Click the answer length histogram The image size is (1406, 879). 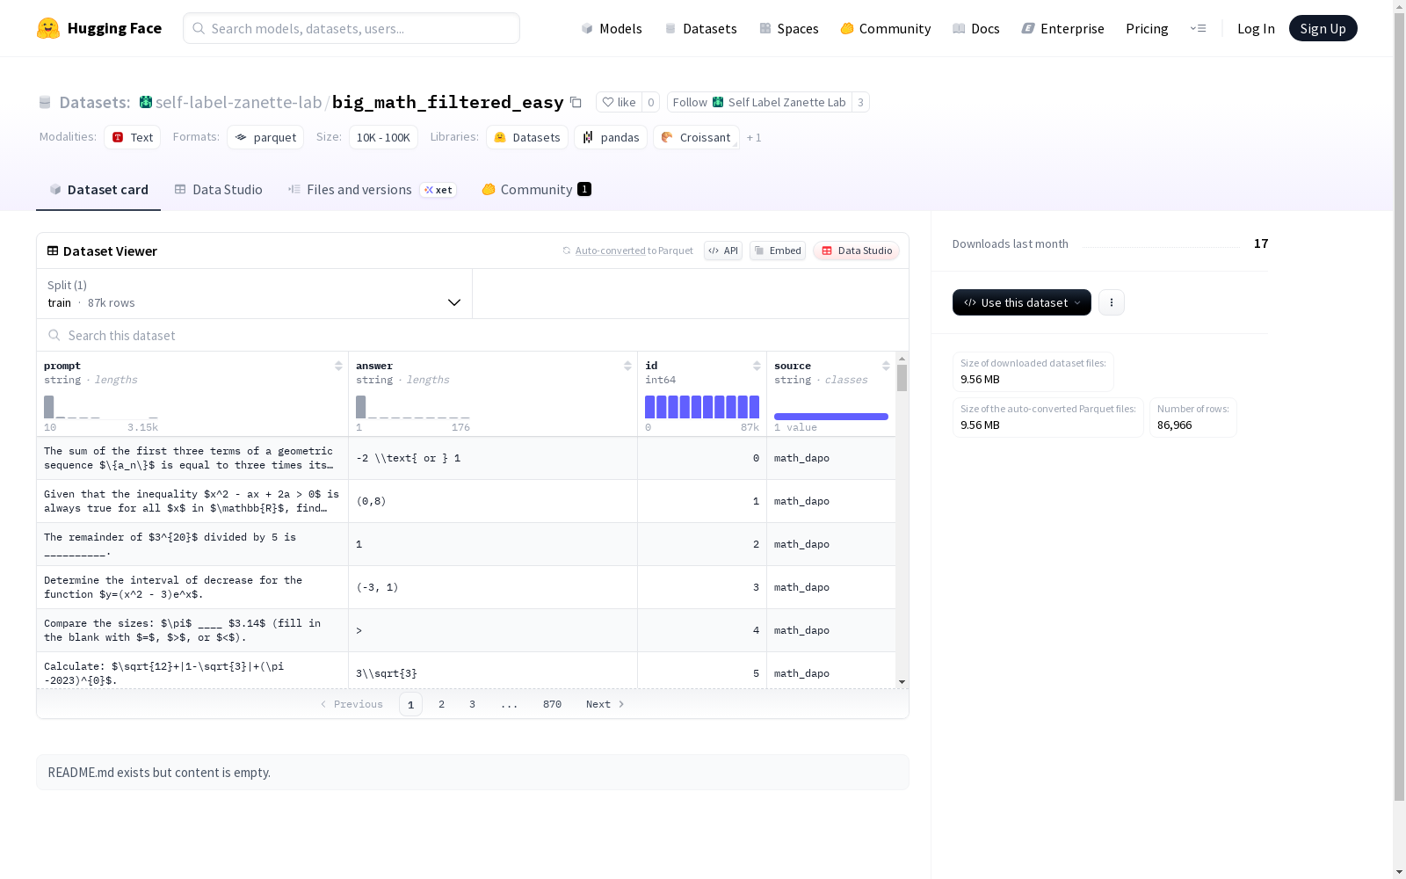coord(413,407)
